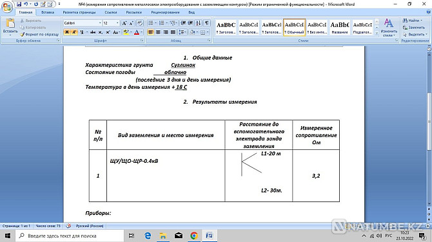Screen dimensions: 432x242
Task: Toggle justify alignment
Action: (x=173, y=32)
